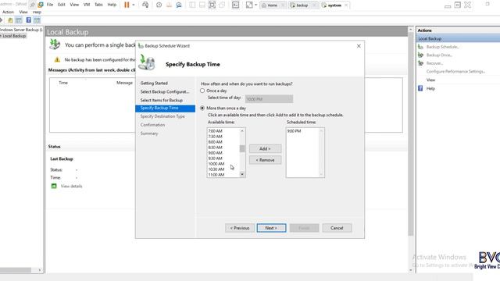Click the MMC up-folder toolbar icon
This screenshot has height=281, width=500.
tap(10, 20)
